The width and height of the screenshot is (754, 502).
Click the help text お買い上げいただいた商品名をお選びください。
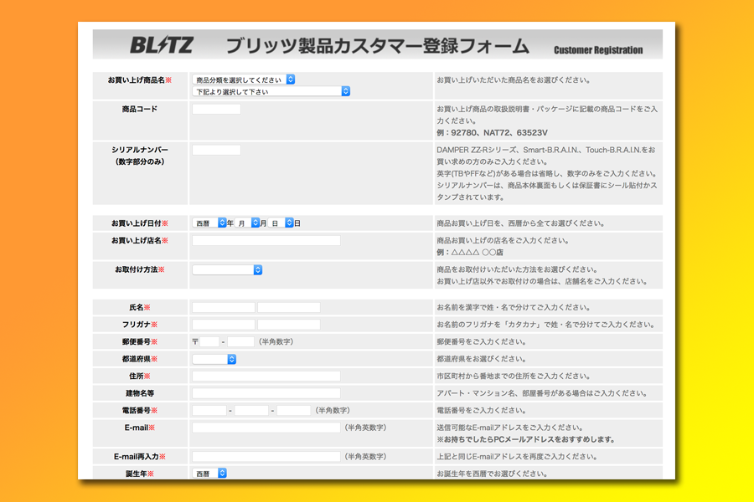(x=514, y=80)
